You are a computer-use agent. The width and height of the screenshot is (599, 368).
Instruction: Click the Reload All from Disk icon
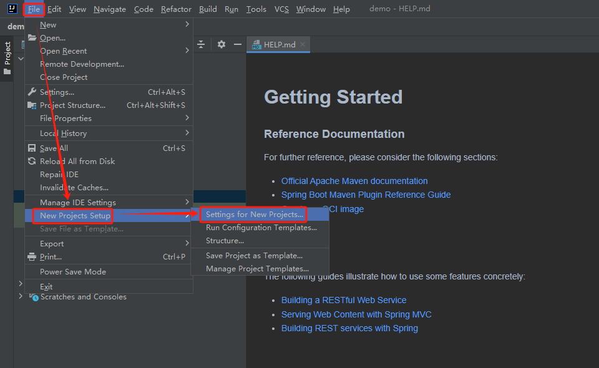[x=32, y=162]
